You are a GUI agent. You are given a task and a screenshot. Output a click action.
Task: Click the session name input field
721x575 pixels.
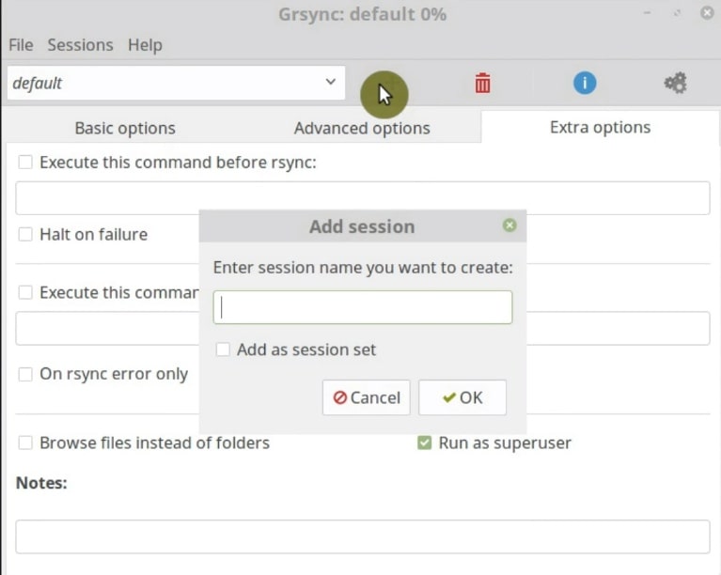pos(363,307)
